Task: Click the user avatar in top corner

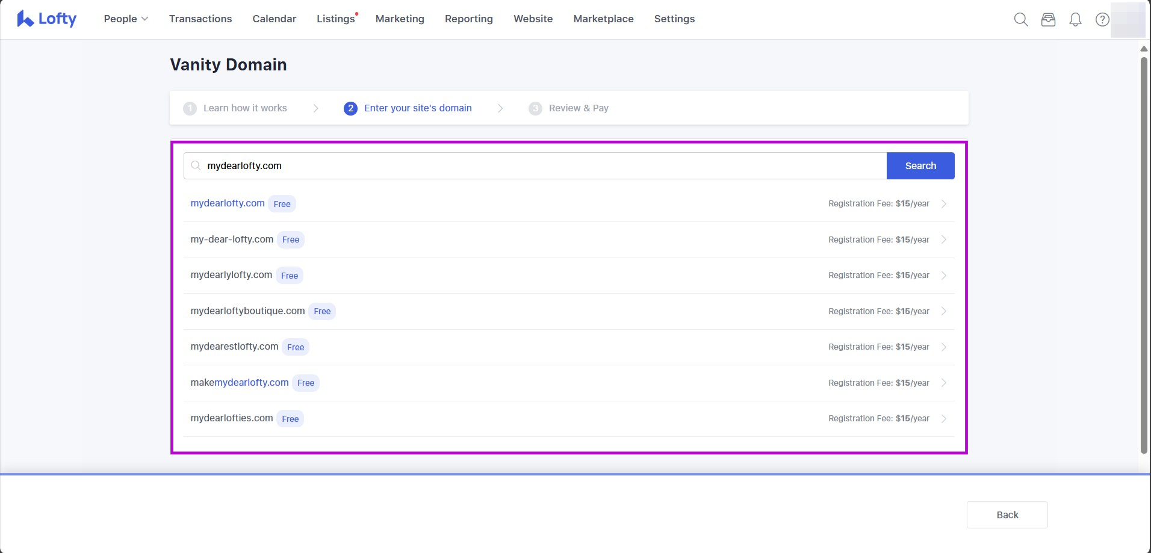Action: click(x=1128, y=19)
